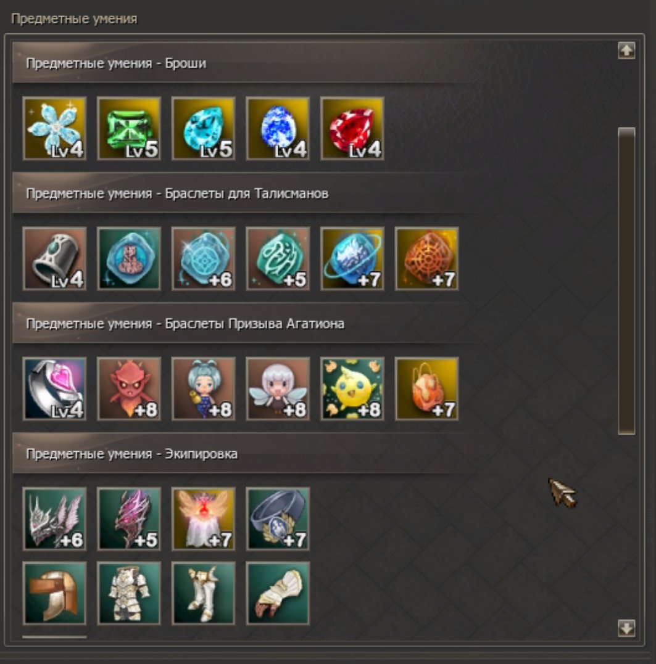Screen dimensions: 656x664
Task: Click the winged dragon helmet +6 icon
Action: [55, 518]
